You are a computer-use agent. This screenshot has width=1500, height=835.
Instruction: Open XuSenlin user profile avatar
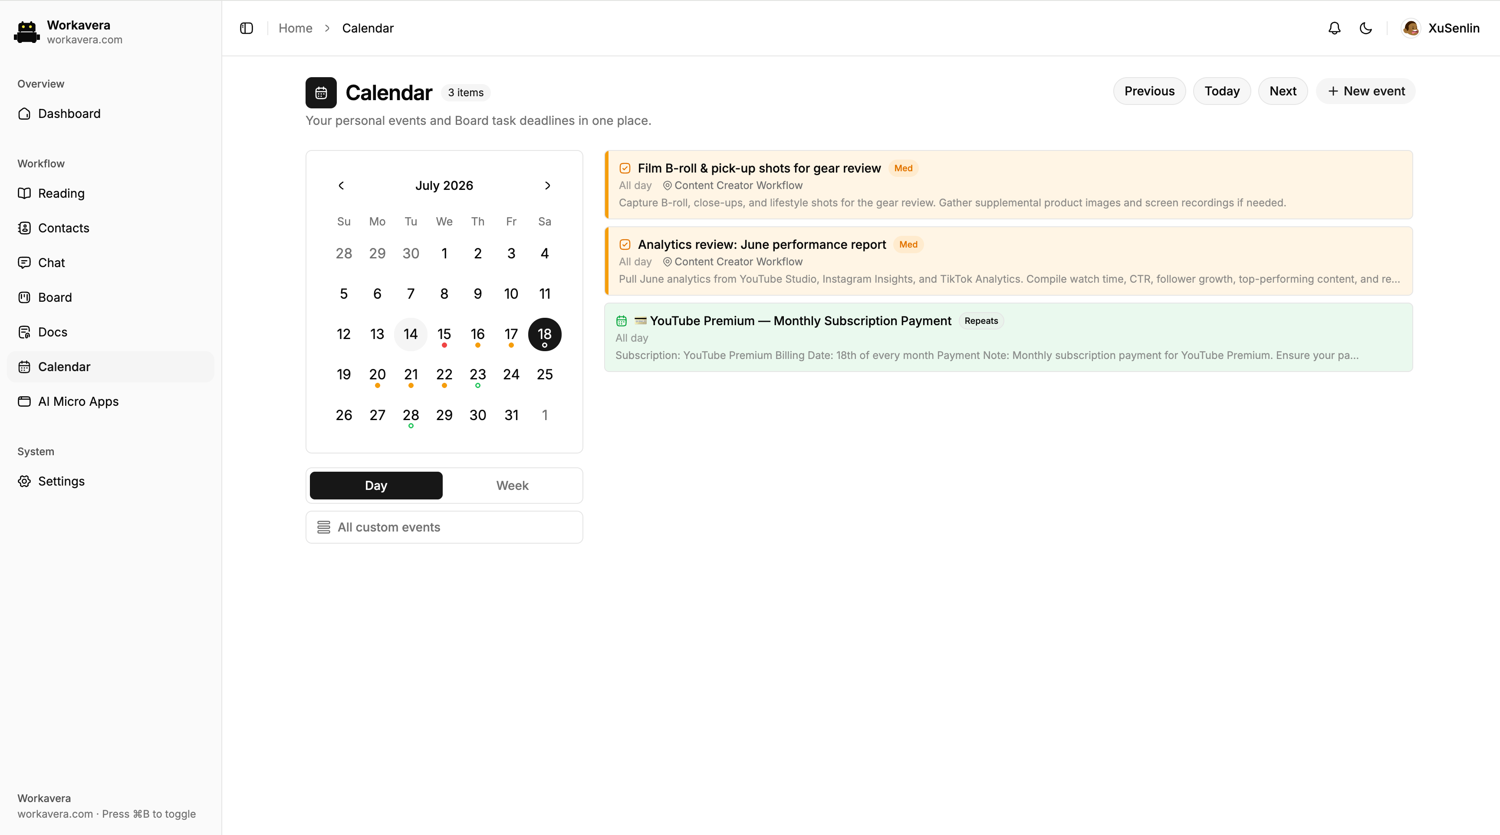[1410, 28]
